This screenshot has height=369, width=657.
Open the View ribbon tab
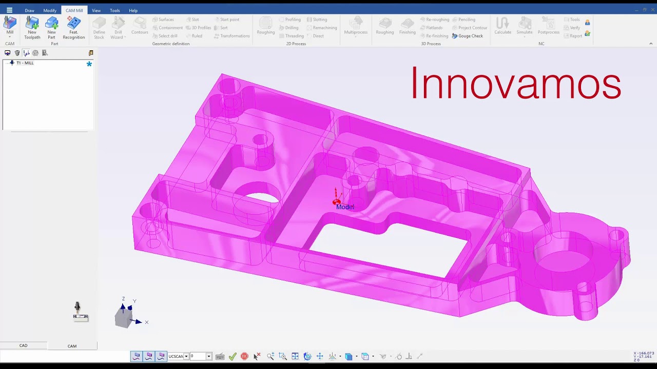(x=96, y=10)
